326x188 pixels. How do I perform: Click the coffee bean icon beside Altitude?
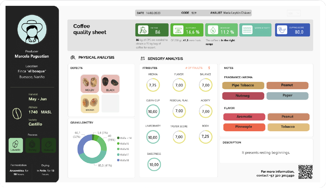pos(17,113)
